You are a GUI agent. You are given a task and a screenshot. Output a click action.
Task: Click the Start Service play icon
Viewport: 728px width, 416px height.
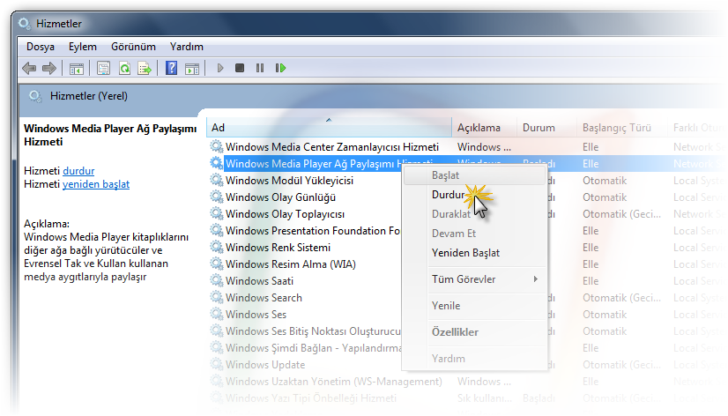[x=220, y=68]
